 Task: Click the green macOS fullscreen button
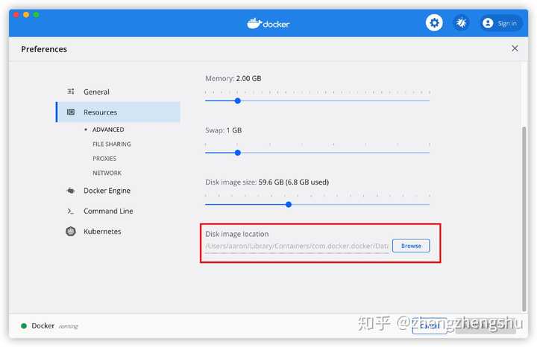37,15
